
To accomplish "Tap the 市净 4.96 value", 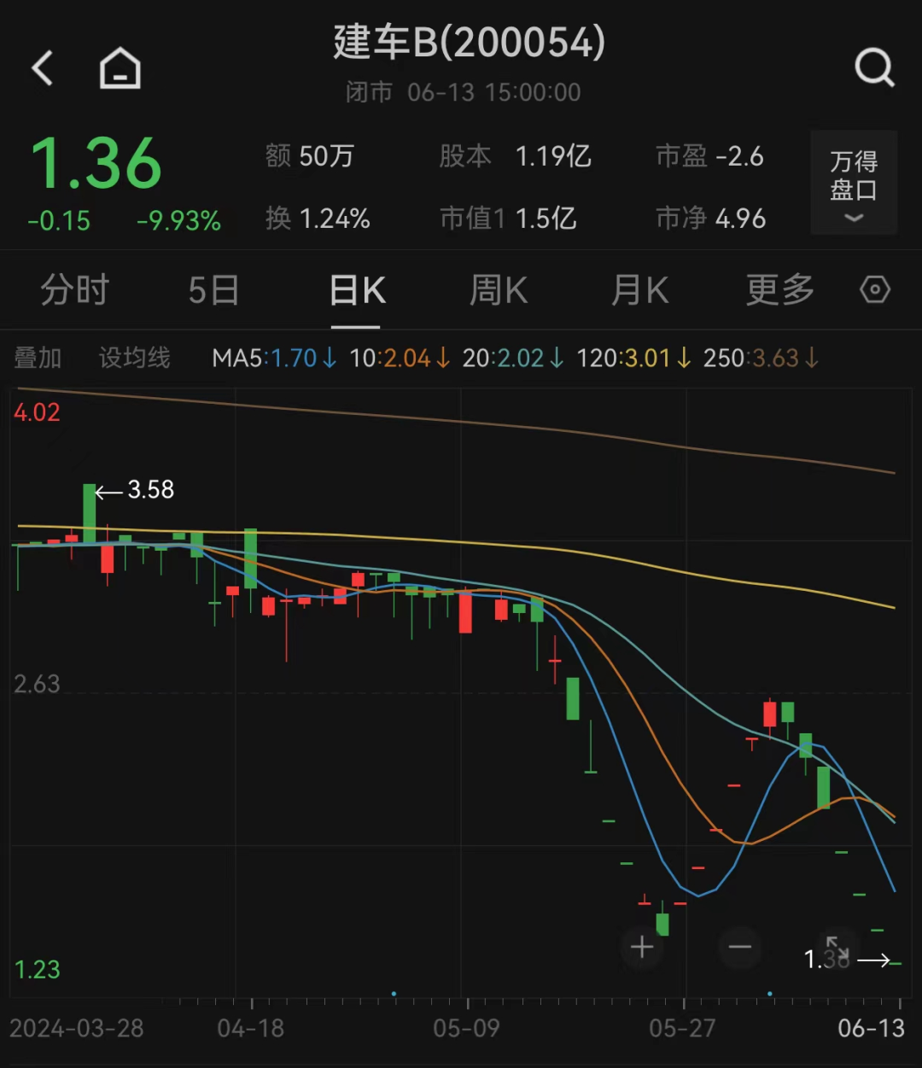I will (x=710, y=219).
